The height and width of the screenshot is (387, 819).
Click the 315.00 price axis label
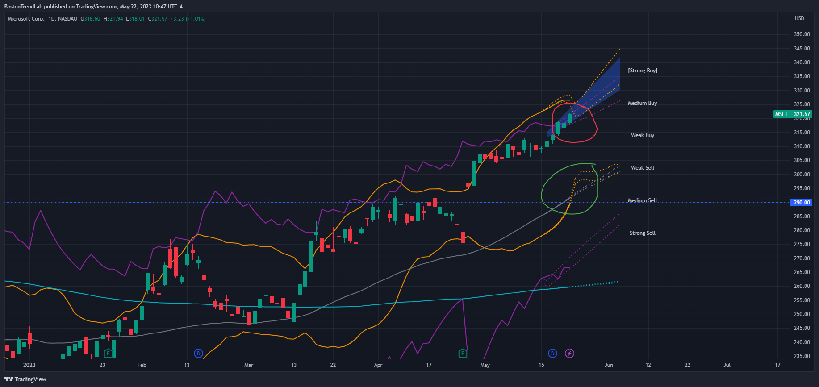click(802, 133)
